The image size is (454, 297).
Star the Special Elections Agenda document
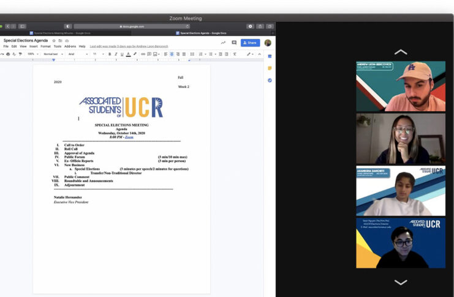(x=54, y=41)
